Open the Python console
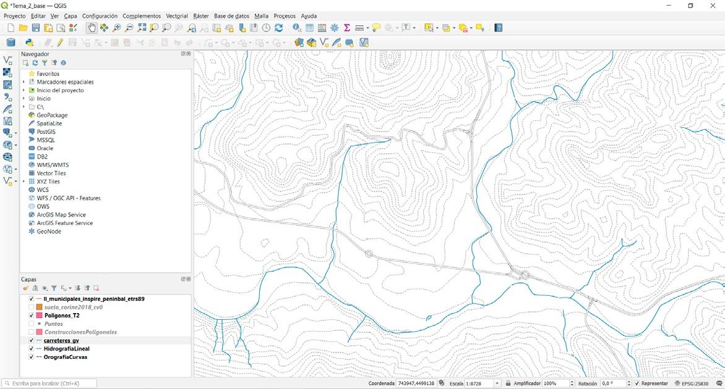 tap(30, 43)
